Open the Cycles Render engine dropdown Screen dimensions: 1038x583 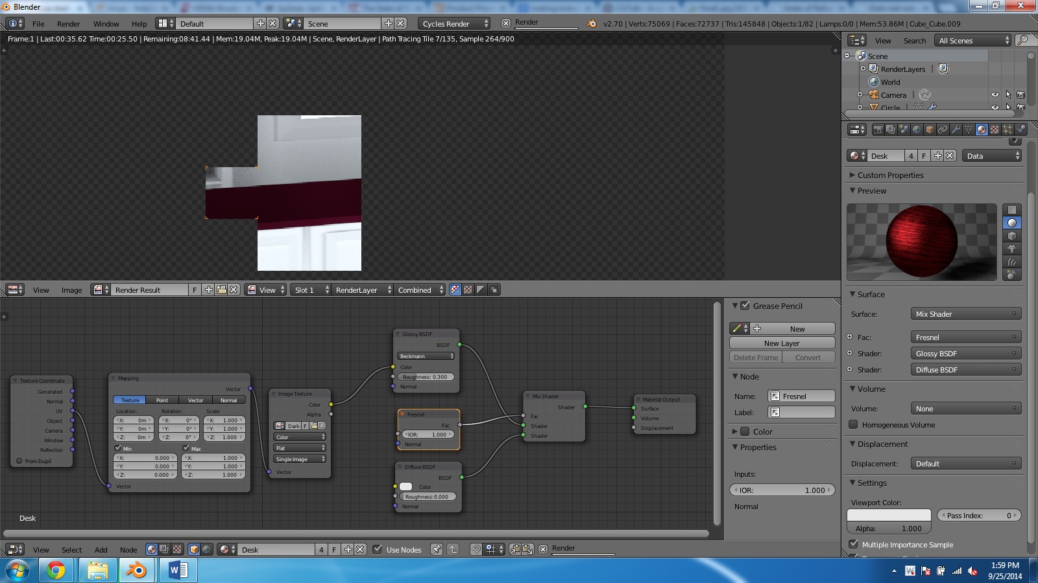[454, 23]
